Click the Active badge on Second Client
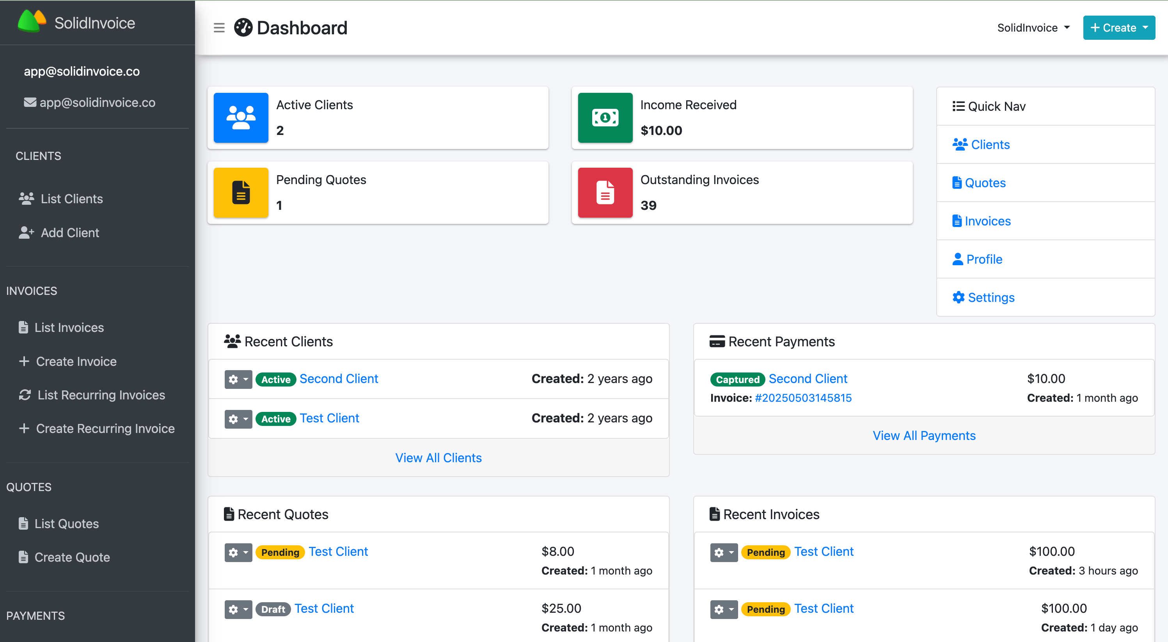 [x=276, y=380]
